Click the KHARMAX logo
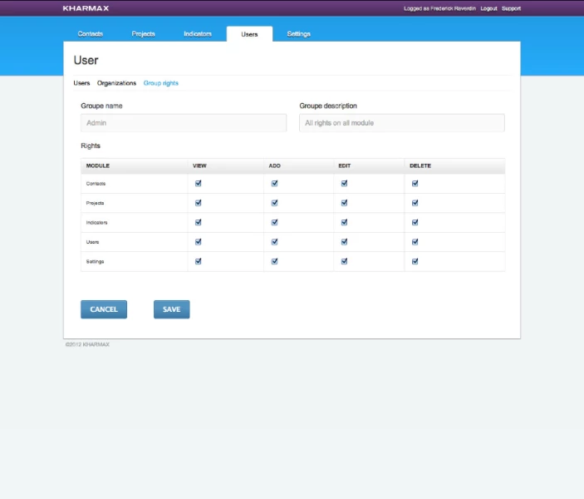This screenshot has height=499, width=584. [x=85, y=8]
